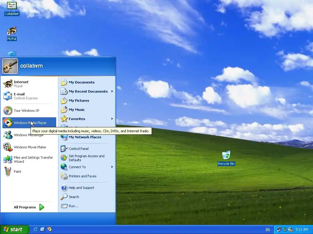
Task: Launch Paint from the Start menu
Action: click(29, 172)
